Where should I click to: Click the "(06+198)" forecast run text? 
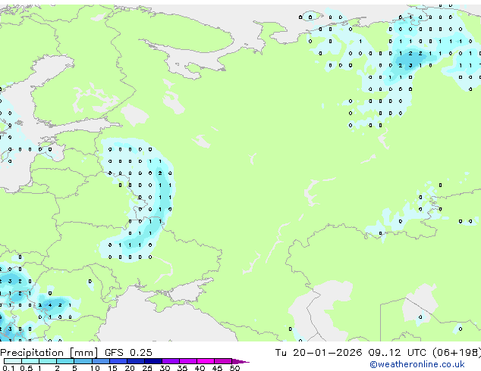tap(457, 353)
